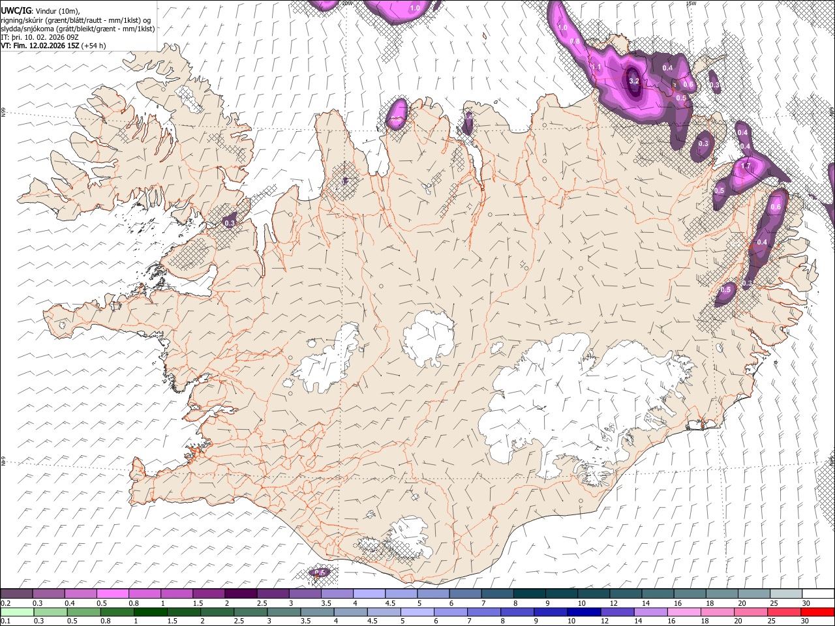
Task: Click the IT: þri. 10. 02. 2026 09Z line
Action: pyautogui.click(x=40, y=37)
